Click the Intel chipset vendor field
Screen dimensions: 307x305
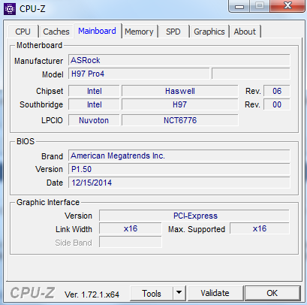coord(94,91)
